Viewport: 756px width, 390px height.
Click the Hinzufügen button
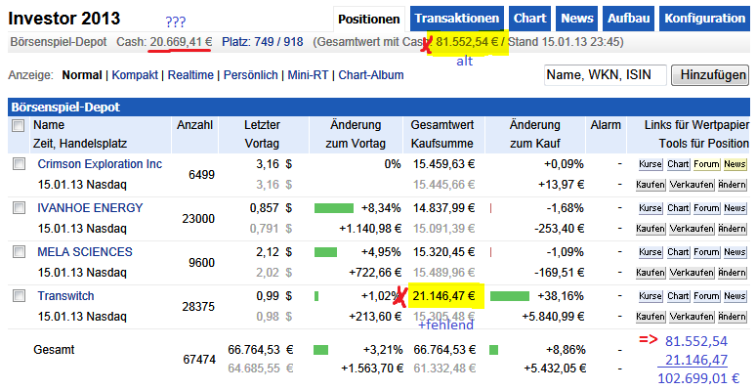(710, 75)
